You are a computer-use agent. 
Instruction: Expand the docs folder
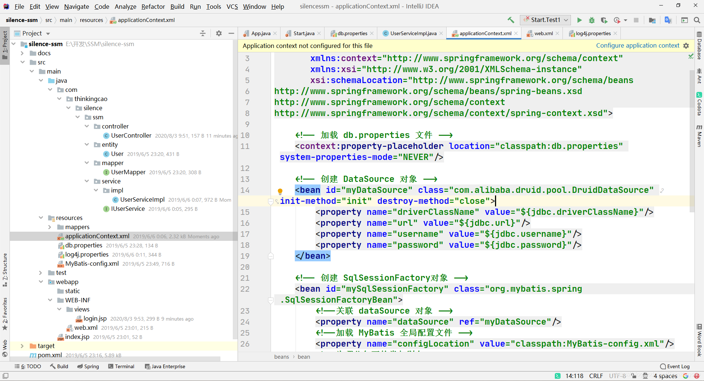[22, 53]
